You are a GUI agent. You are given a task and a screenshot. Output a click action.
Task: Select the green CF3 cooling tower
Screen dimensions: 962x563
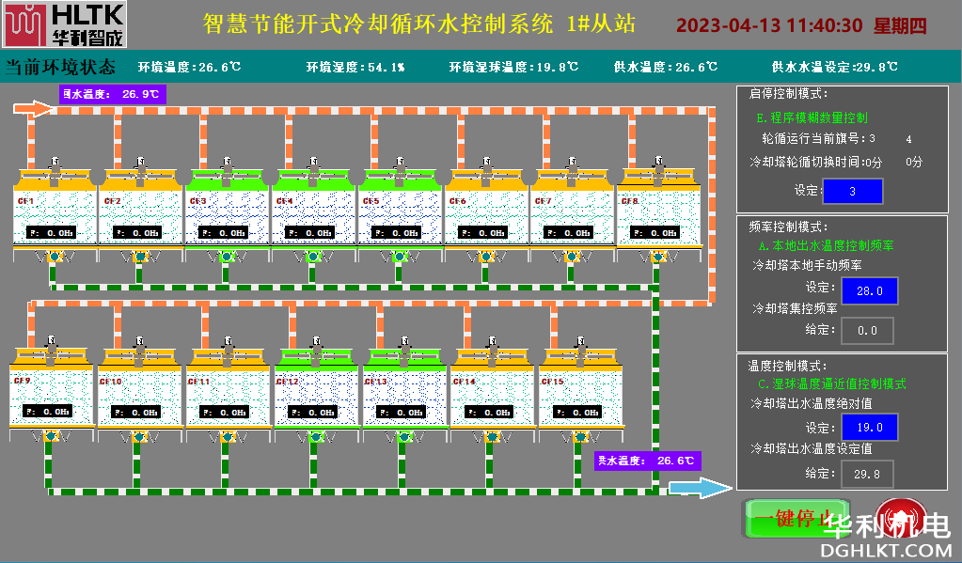click(226, 209)
